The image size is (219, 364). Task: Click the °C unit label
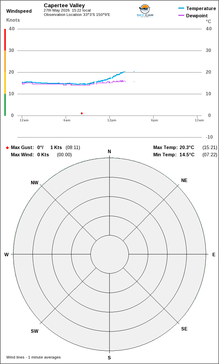[x=208, y=21]
